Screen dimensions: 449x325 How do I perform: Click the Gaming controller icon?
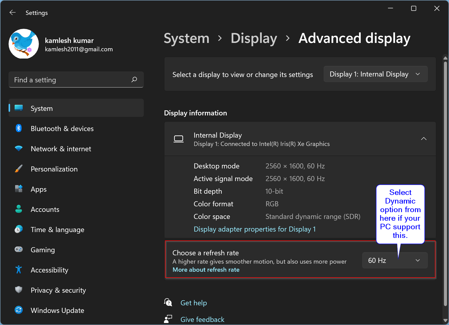[x=19, y=249]
